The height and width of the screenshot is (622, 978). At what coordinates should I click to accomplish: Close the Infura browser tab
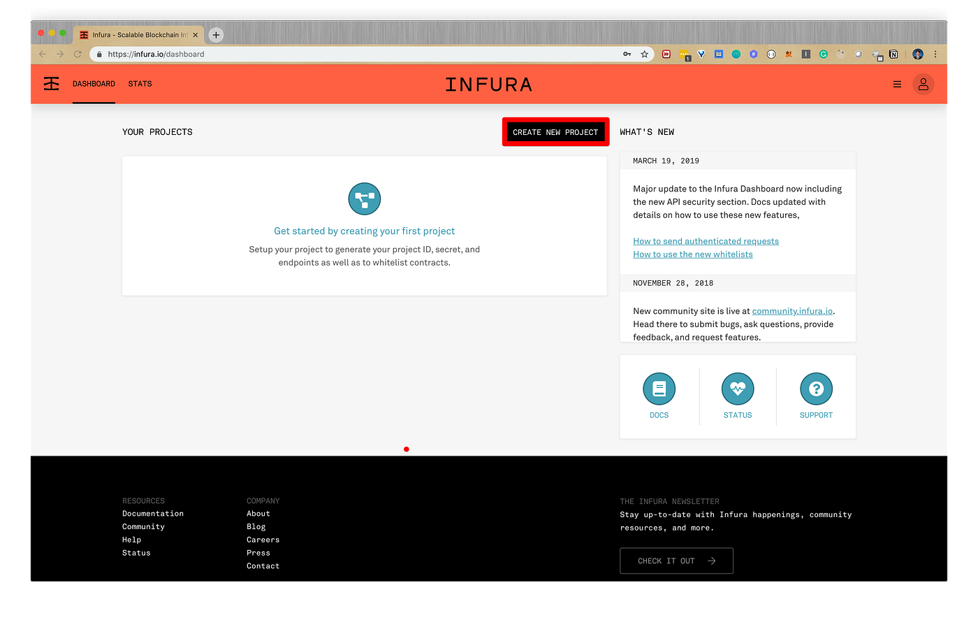pos(196,35)
